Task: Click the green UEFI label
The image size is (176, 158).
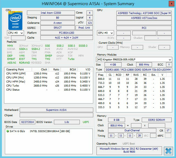Action: [x=86, y=122]
